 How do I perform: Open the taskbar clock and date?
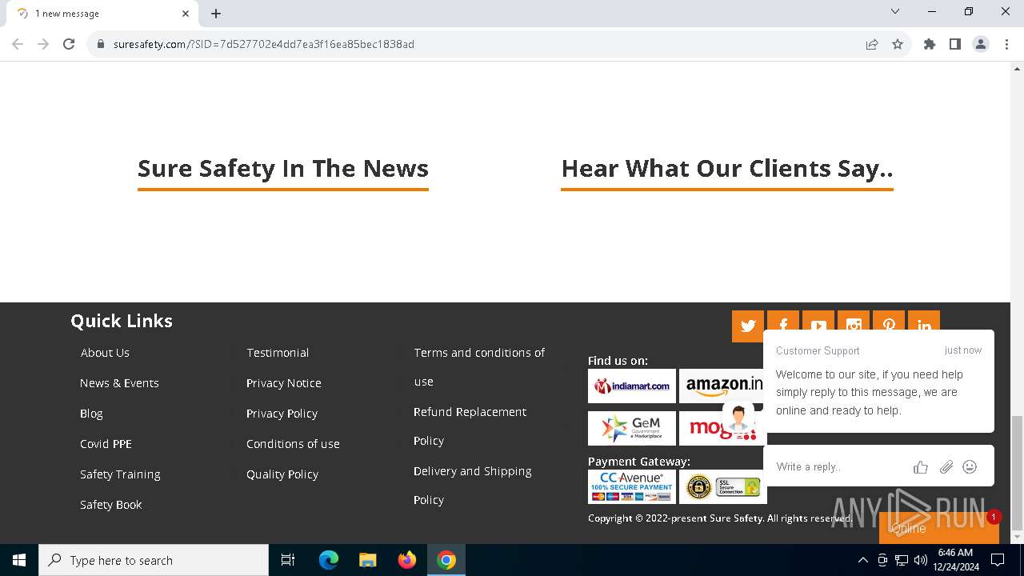pos(956,560)
